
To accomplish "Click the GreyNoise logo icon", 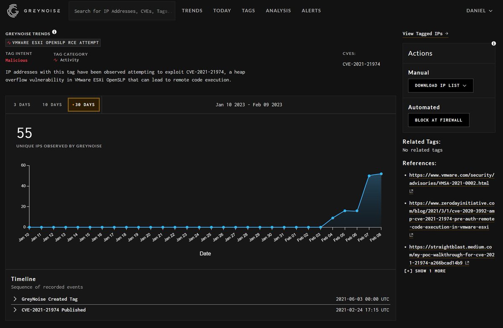I will (13, 10).
